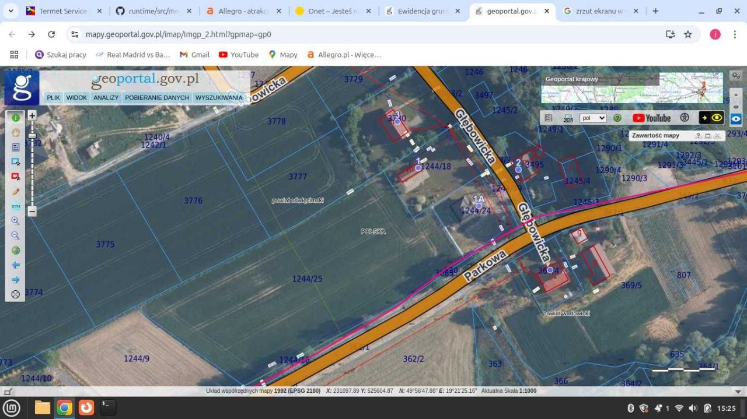Click plus button on zoom slider

pos(32,116)
